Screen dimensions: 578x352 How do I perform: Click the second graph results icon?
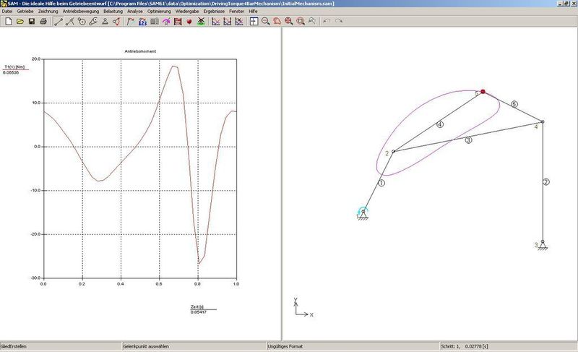(228, 22)
